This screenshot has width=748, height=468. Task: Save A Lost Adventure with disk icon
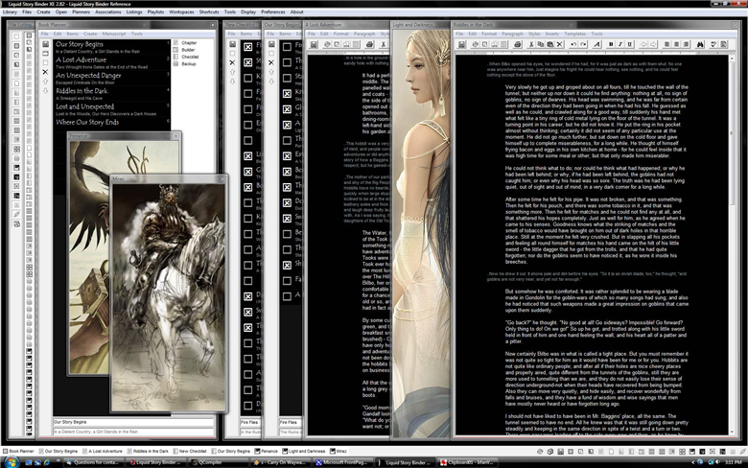314,44
